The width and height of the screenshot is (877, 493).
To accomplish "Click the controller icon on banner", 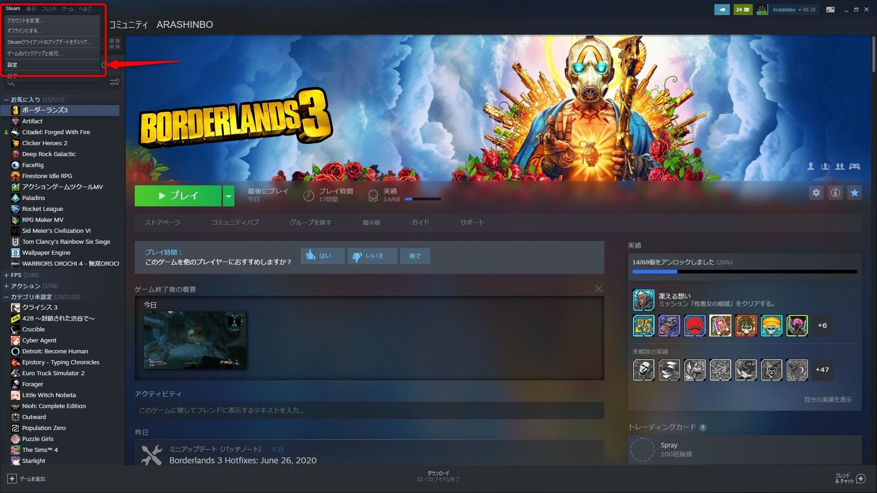I will click(x=854, y=167).
